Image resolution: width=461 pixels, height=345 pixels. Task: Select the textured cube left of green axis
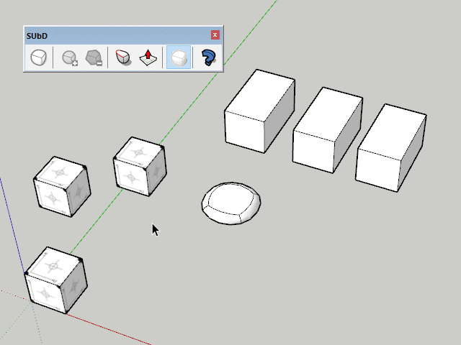[x=62, y=187]
